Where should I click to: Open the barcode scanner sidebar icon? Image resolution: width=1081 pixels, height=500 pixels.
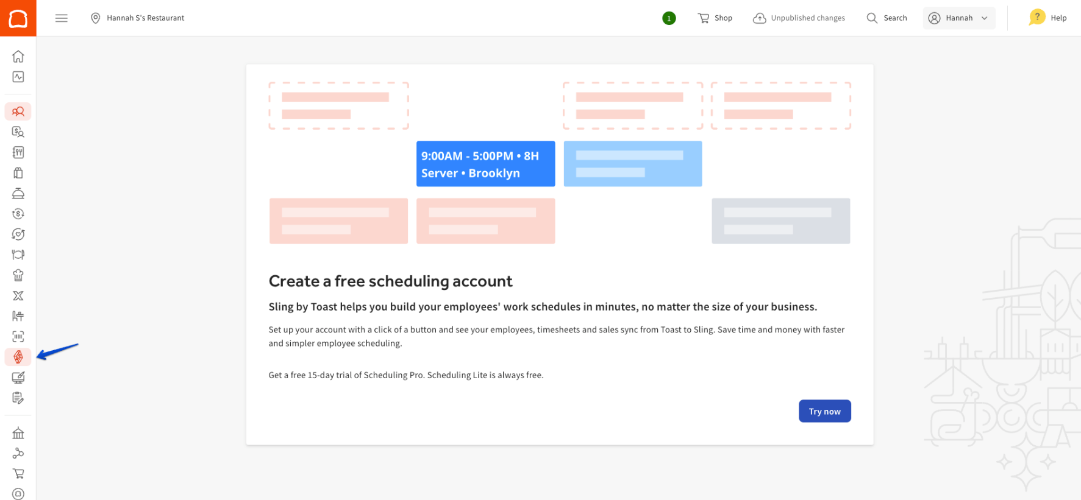coord(18,337)
